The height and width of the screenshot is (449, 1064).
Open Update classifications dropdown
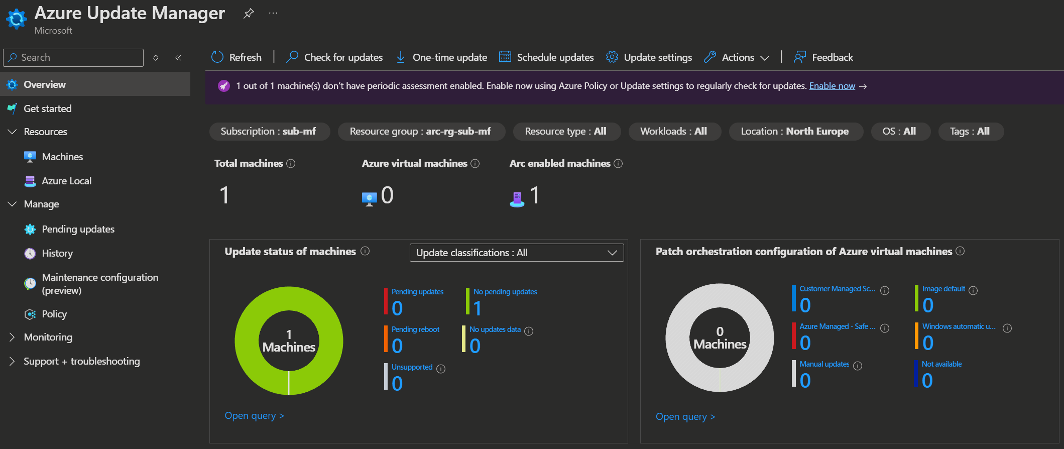point(517,253)
